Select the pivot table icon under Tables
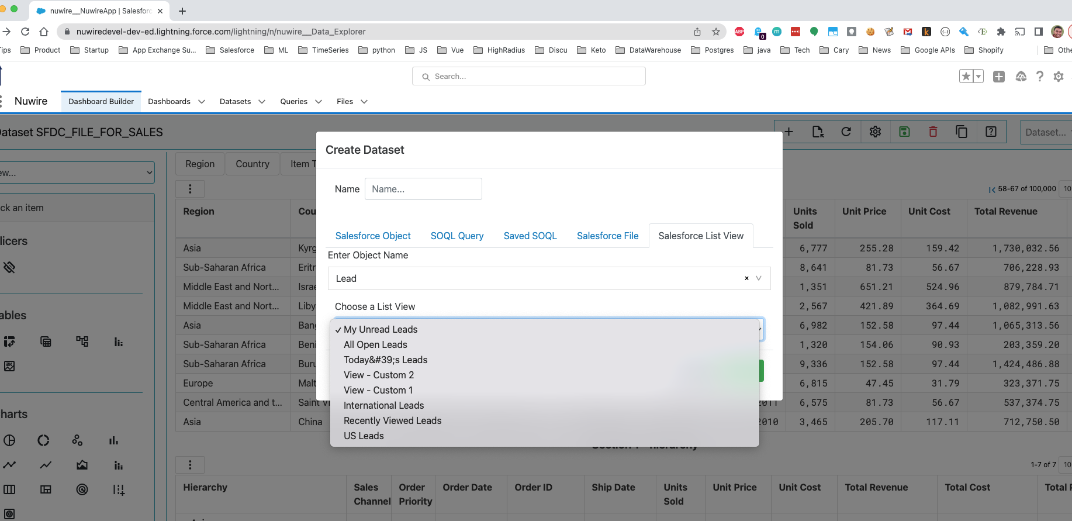The width and height of the screenshot is (1072, 521). (x=9, y=341)
